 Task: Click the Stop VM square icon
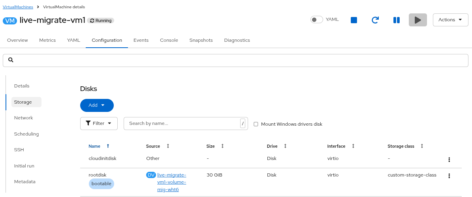pos(354,20)
